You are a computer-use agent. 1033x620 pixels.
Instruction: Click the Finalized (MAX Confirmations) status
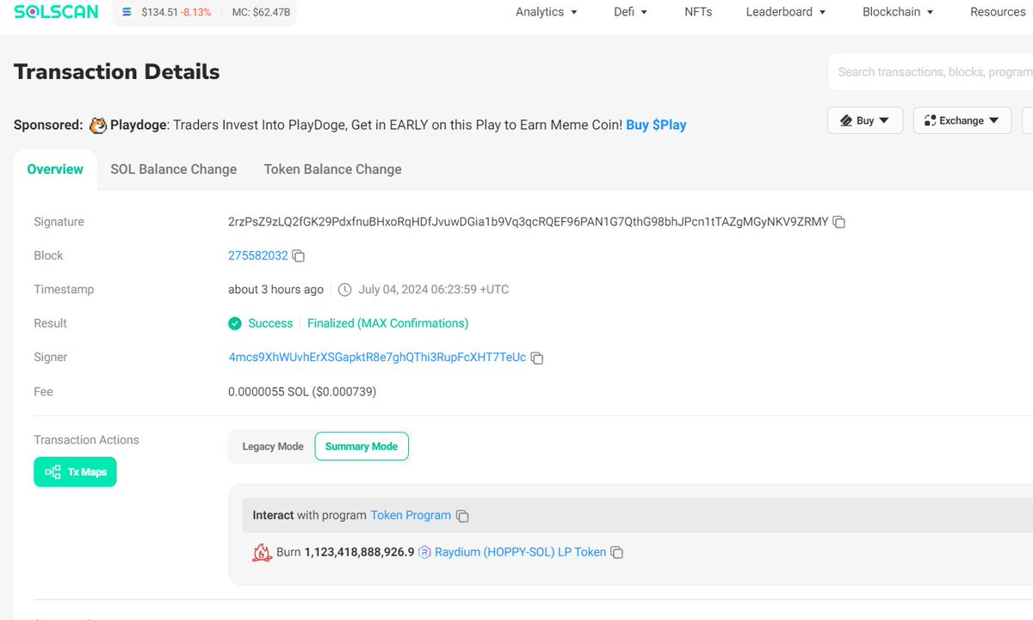point(388,323)
